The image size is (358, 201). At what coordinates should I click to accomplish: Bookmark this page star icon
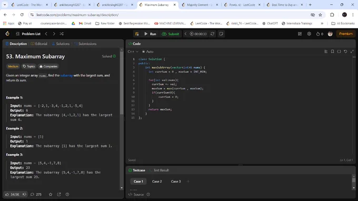(320, 15)
